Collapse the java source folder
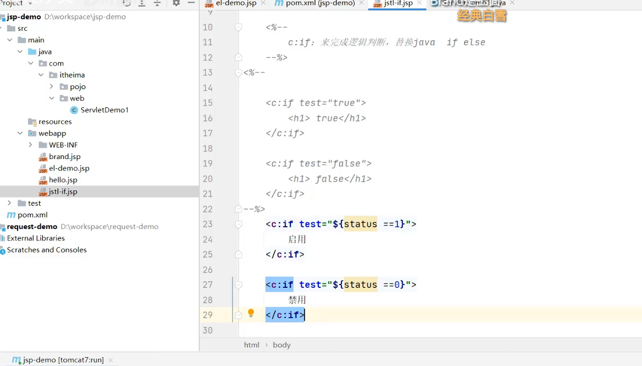The width and height of the screenshot is (642, 366). point(20,52)
